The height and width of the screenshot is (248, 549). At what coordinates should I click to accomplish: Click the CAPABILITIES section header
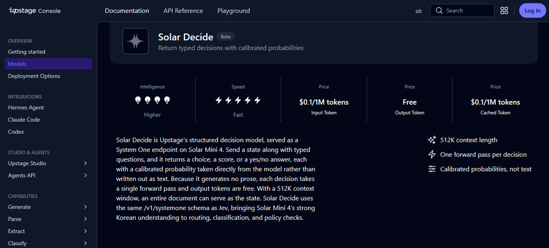point(23,196)
